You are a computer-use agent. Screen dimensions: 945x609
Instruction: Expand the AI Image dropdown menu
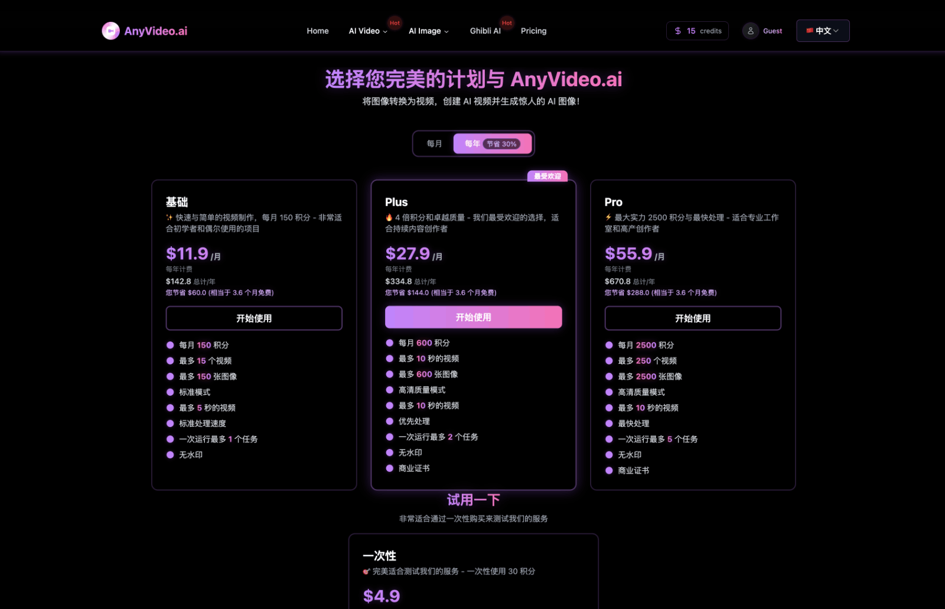coord(429,31)
